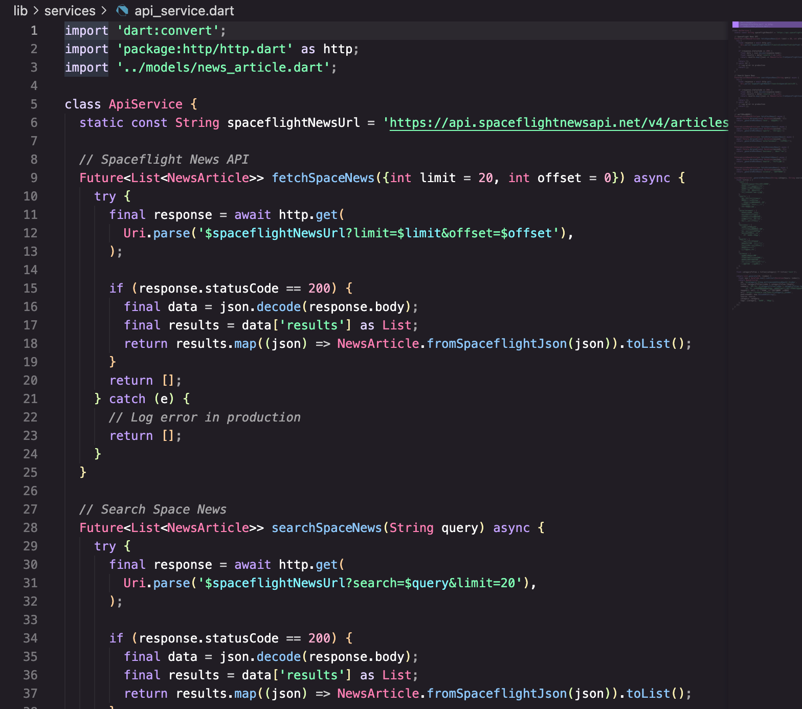This screenshot has width=802, height=709.
Task: Click the 'lib' breadcrumb segment
Action: (20, 11)
